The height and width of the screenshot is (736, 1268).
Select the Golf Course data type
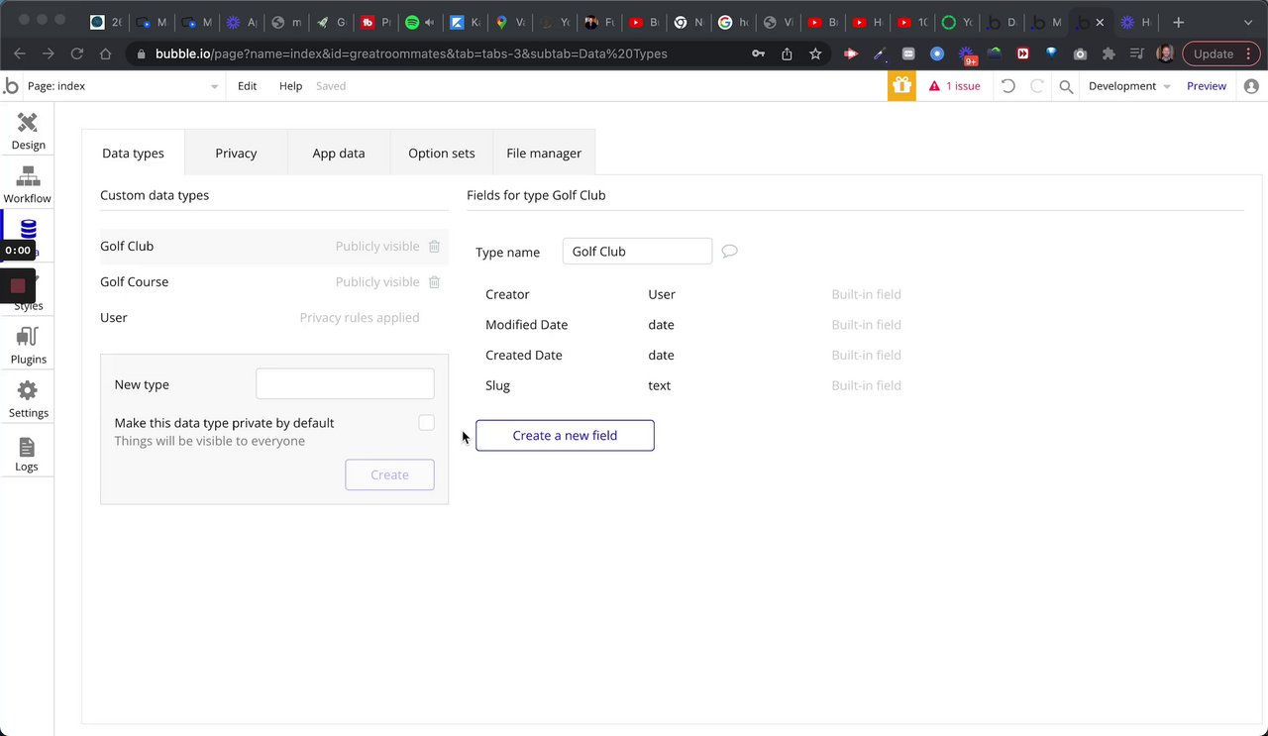tap(135, 282)
